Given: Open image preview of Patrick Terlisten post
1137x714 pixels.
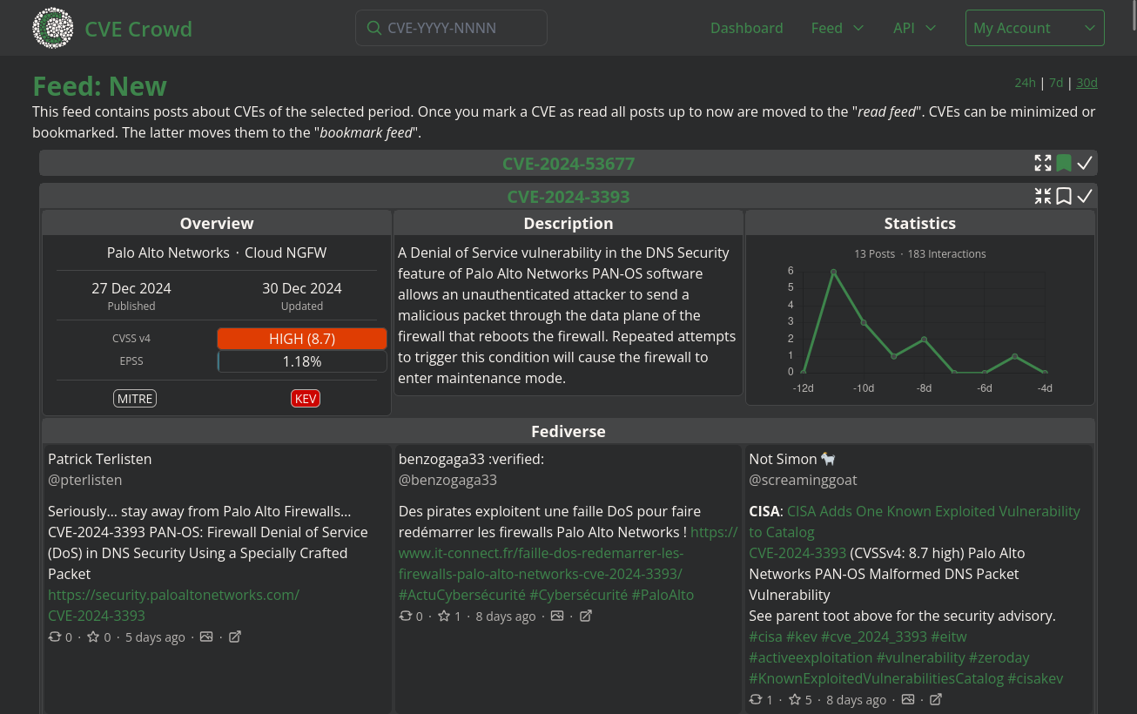Looking at the screenshot, I should pyautogui.click(x=206, y=637).
